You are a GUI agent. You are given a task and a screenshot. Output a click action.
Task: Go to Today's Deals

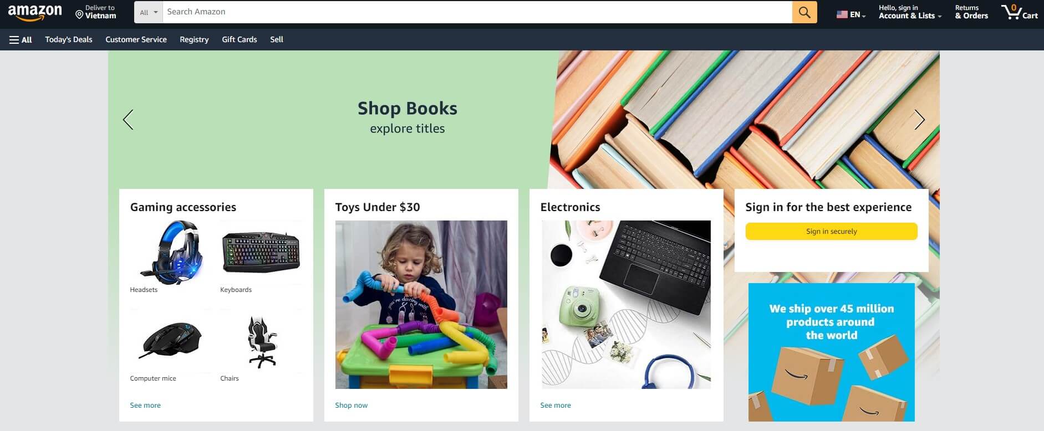pos(69,40)
